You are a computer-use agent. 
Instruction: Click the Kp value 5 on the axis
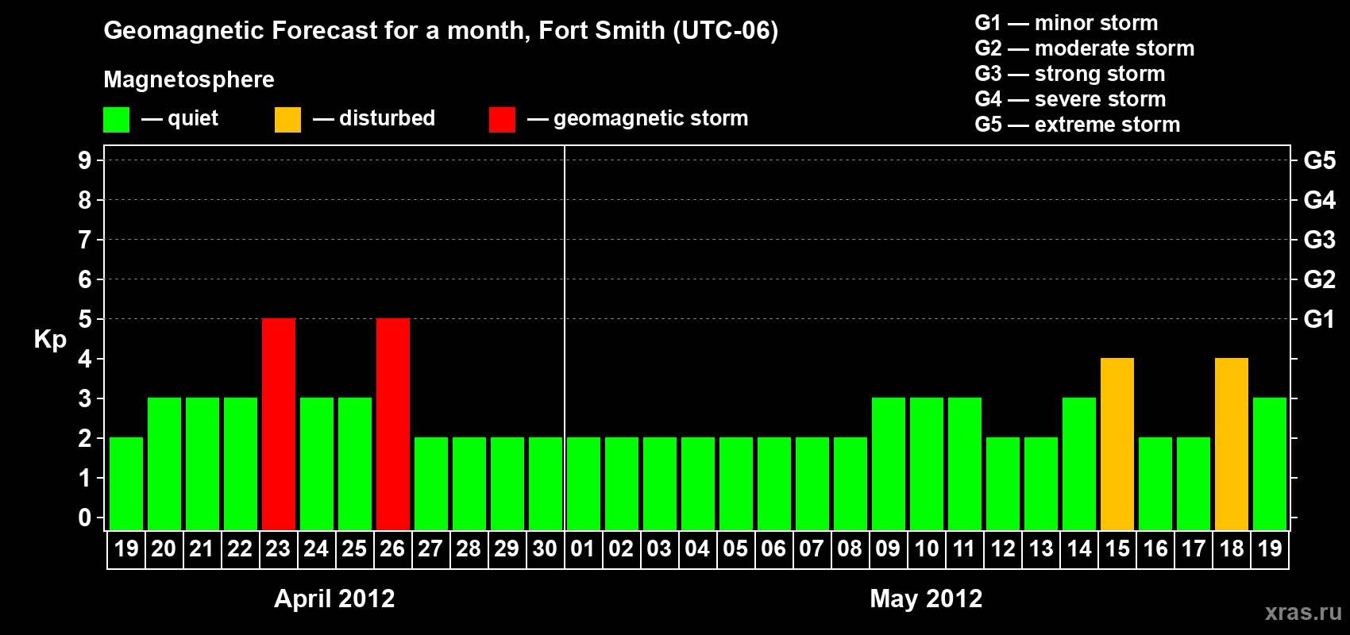[x=85, y=319]
